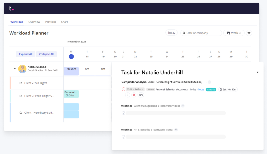Open the filter options icon
Screen dimensions: 267x154
coord(249,33)
